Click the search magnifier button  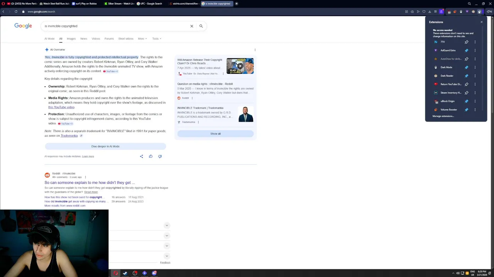pos(201,26)
